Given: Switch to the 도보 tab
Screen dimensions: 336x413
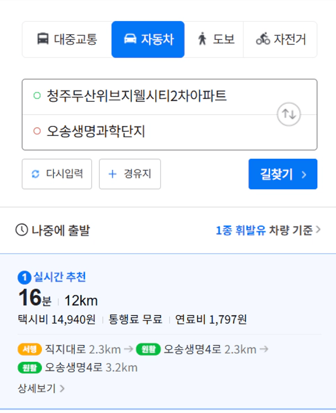Looking at the screenshot, I should 214,39.
